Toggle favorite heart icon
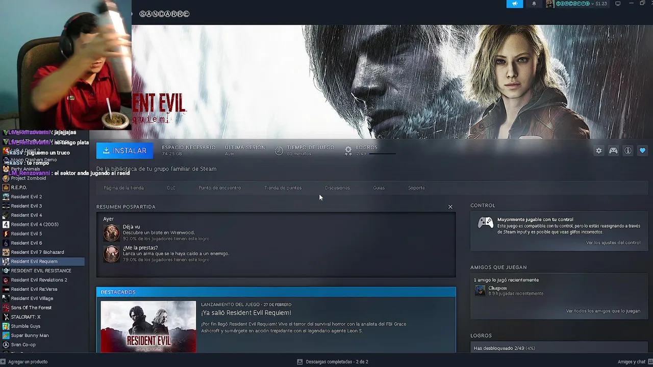Viewport: 653px width, 367px height. pos(642,151)
